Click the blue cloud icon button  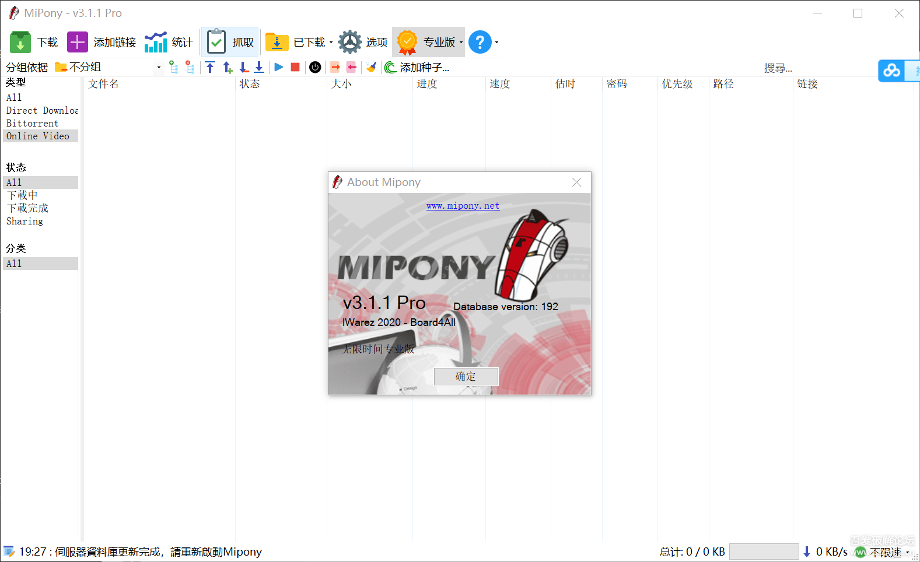coord(891,71)
